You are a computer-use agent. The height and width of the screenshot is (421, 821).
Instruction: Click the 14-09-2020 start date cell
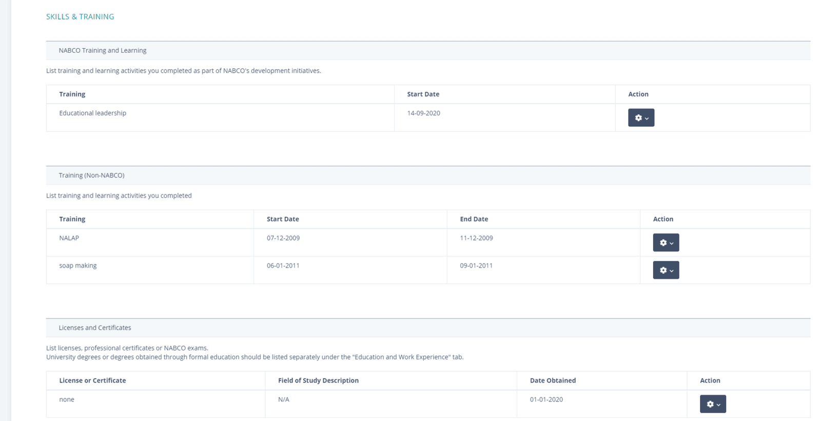pos(423,113)
